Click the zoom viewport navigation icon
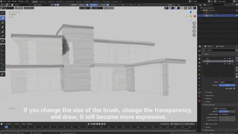This screenshot has width=238, height=134. (x=194, y=23)
